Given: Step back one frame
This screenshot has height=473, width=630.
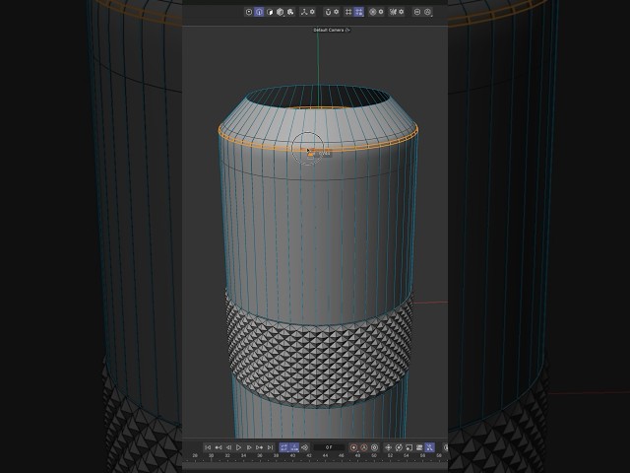Looking at the screenshot, I should (228, 447).
